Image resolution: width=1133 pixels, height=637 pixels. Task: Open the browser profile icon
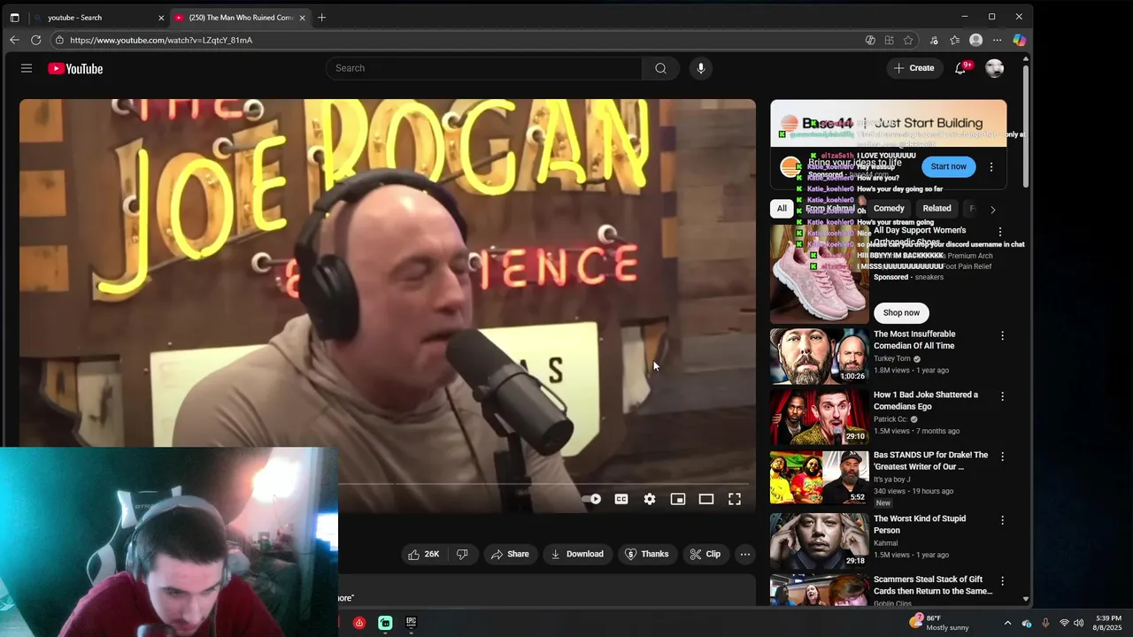click(976, 40)
